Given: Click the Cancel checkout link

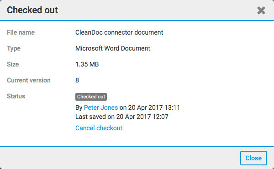Looking at the screenshot, I should [x=99, y=128].
